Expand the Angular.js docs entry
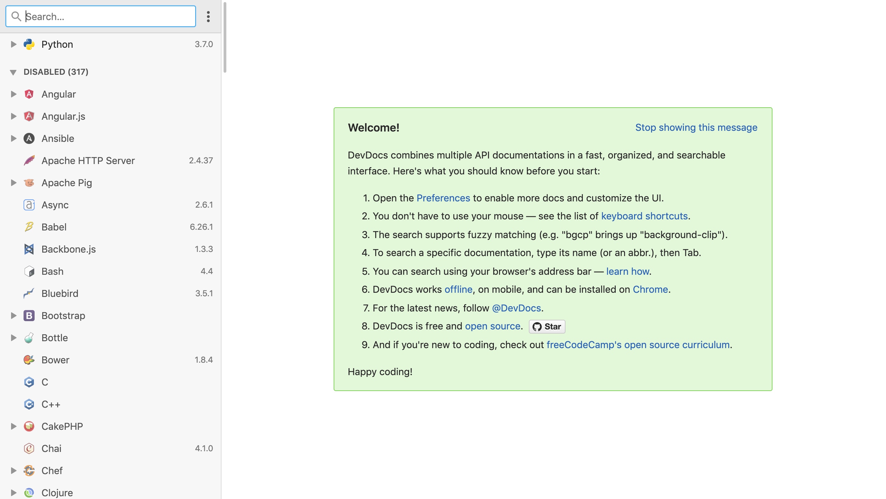 13,116
